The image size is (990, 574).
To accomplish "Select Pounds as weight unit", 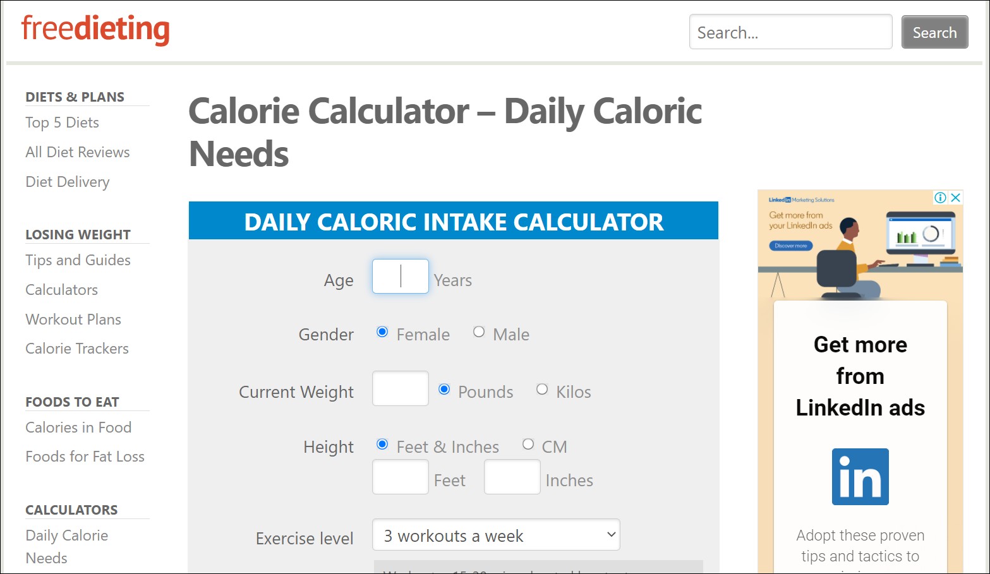I will pos(444,390).
